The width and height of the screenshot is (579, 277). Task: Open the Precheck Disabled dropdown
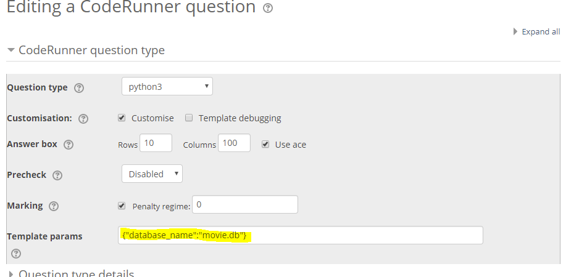pos(152,174)
